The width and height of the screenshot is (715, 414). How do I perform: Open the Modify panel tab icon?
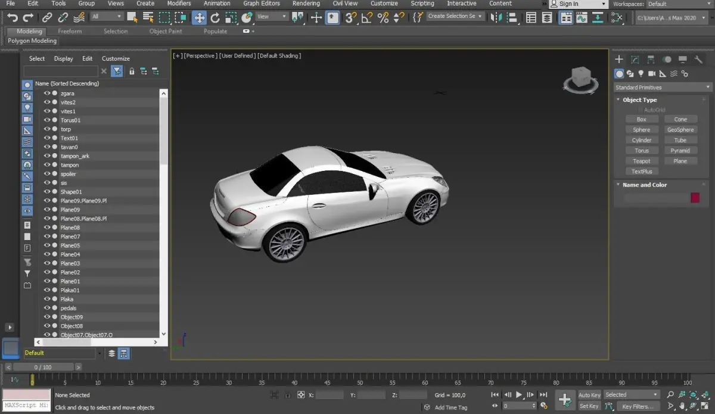pos(635,60)
